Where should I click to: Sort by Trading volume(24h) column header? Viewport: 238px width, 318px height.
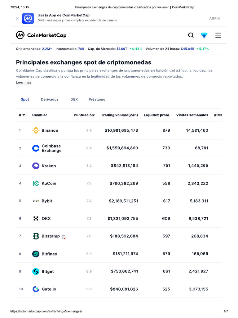tap(119, 115)
